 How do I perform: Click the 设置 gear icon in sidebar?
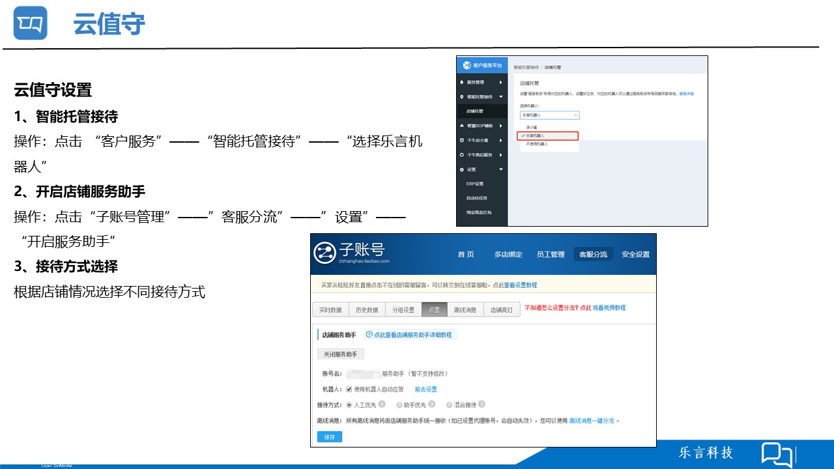(461, 170)
